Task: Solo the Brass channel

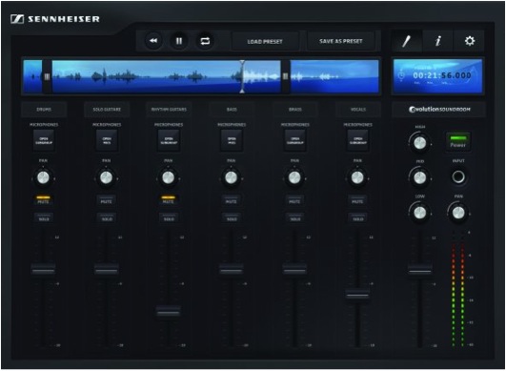Action: click(x=294, y=217)
